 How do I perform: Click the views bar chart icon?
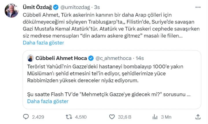click(155, 117)
